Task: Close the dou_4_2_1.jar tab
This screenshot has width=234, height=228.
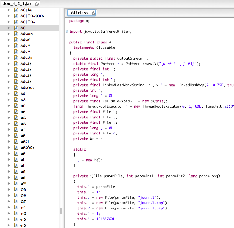Action: tap(37, 4)
